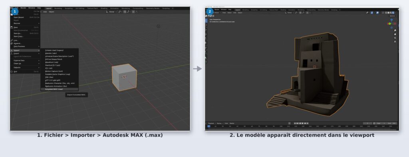
Task: Expand the Export submenu in File menu
Action: (25, 53)
